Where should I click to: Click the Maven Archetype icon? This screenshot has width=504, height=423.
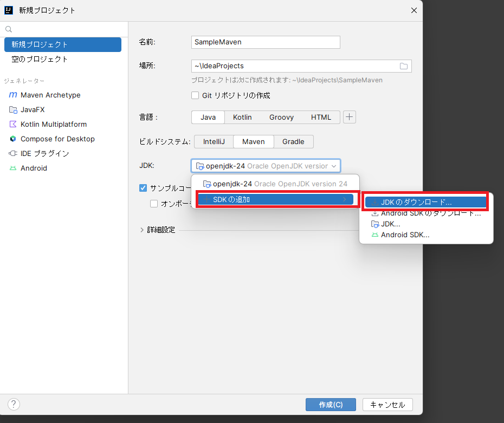pos(13,95)
